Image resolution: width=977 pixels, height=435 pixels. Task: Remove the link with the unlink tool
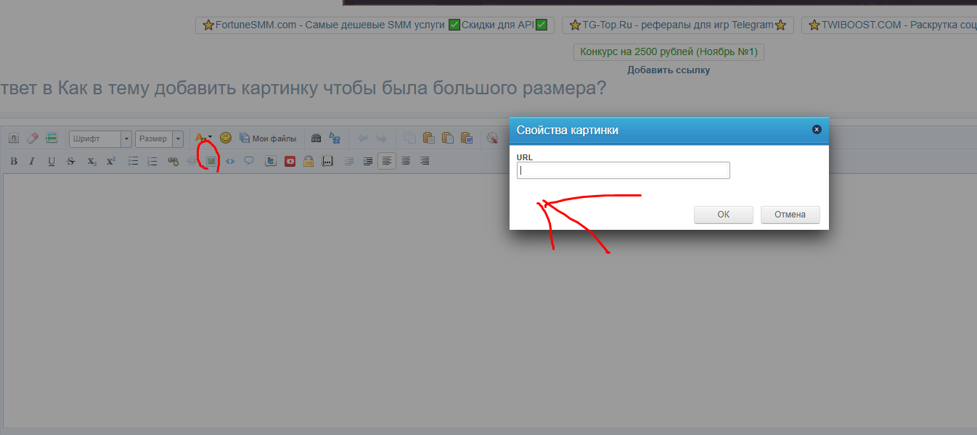(192, 161)
